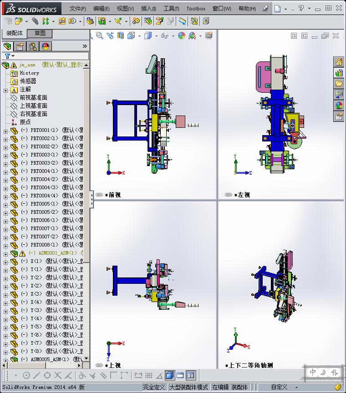Click the View Settings monitor icon
346x393 pixels.
click(209, 35)
